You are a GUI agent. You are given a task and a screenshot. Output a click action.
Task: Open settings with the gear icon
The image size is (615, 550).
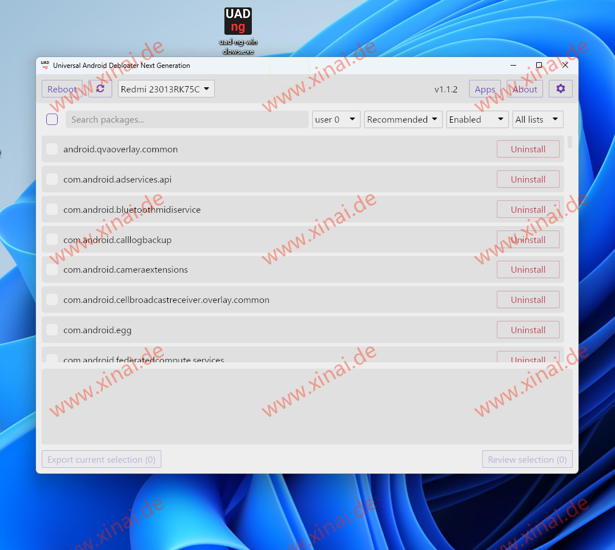561,88
